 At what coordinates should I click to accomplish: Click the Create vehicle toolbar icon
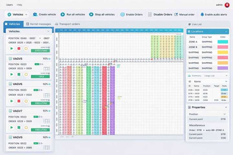(x=35, y=15)
